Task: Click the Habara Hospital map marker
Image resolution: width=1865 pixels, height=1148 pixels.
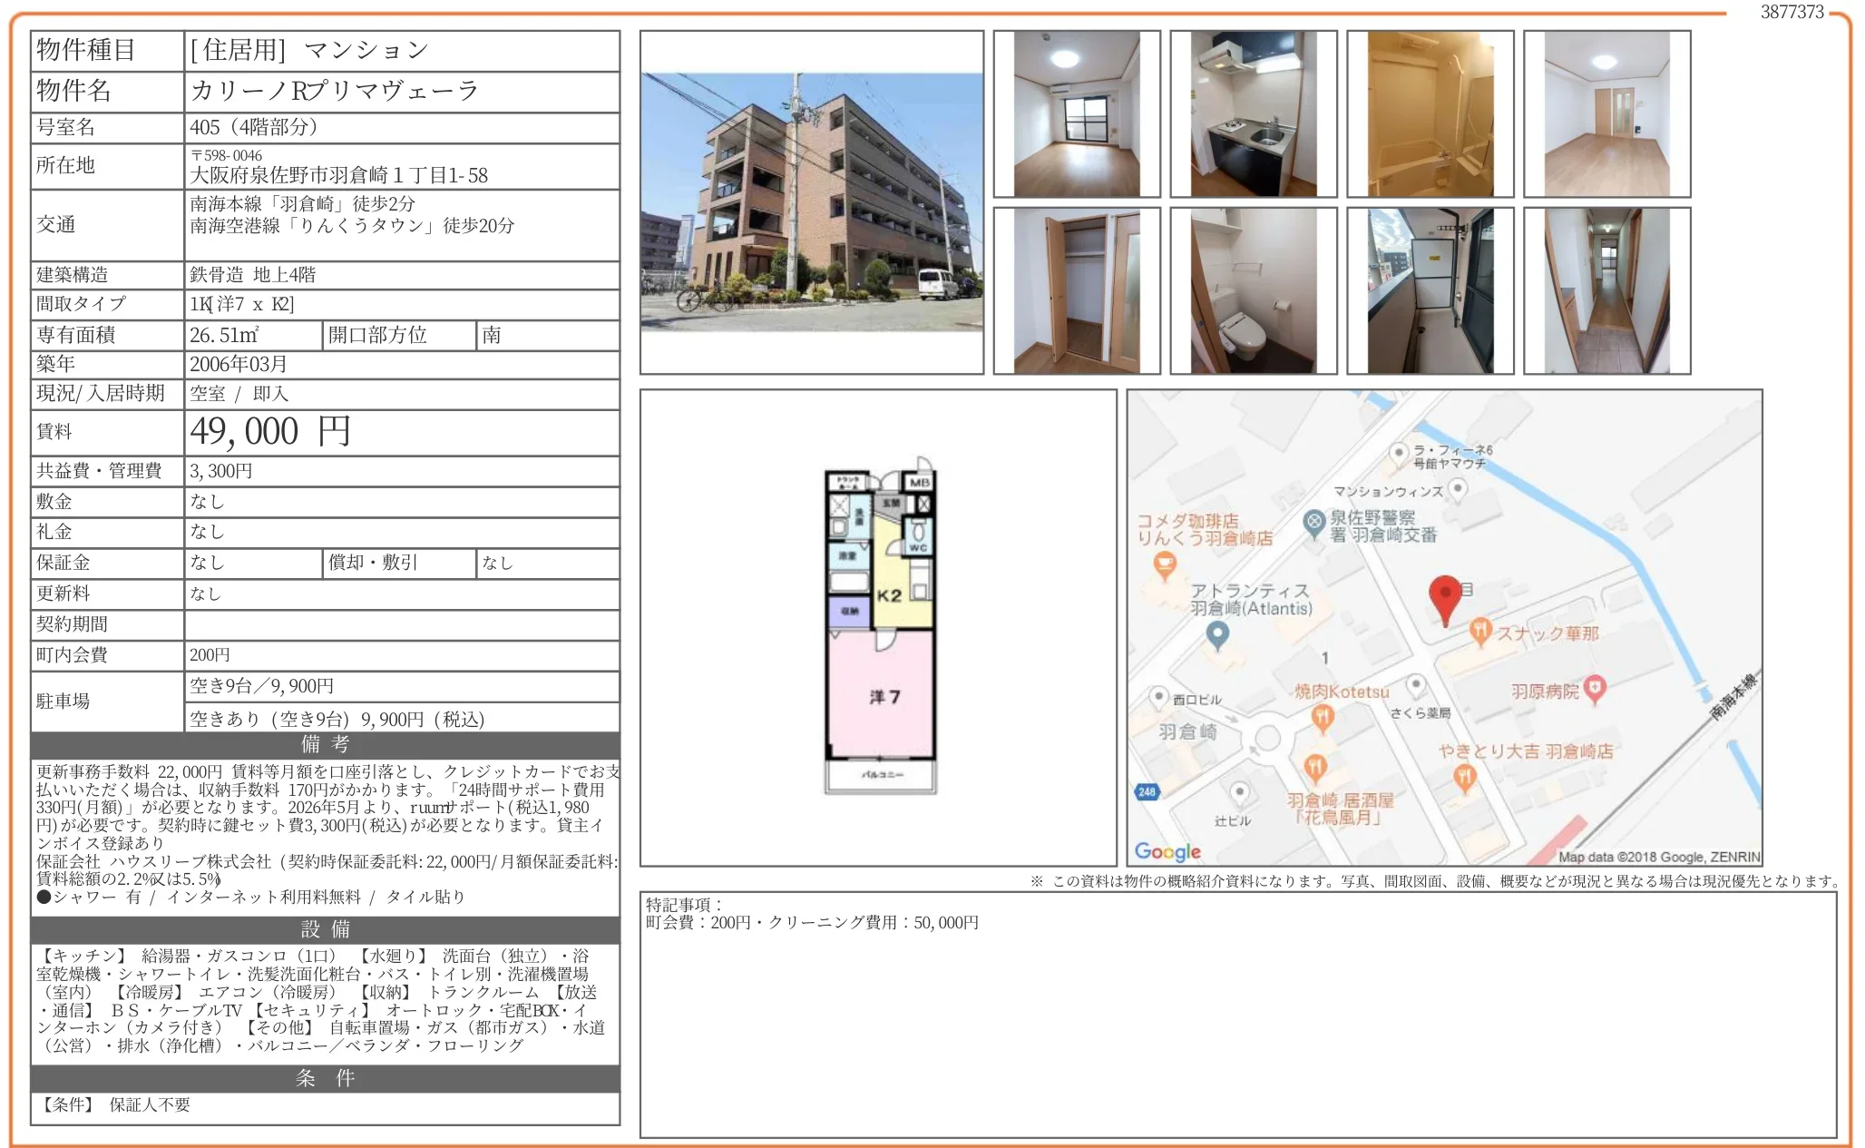Action: 1595,689
